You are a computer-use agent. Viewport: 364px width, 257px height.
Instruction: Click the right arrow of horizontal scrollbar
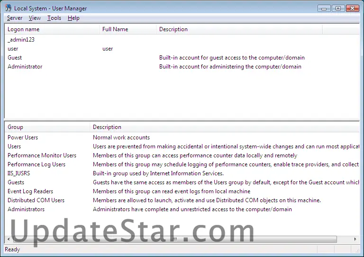pyautogui.click(x=355, y=239)
